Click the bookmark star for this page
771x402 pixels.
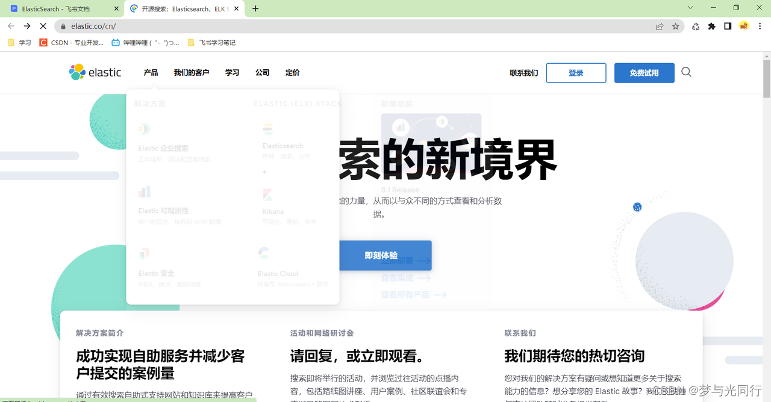(x=675, y=26)
